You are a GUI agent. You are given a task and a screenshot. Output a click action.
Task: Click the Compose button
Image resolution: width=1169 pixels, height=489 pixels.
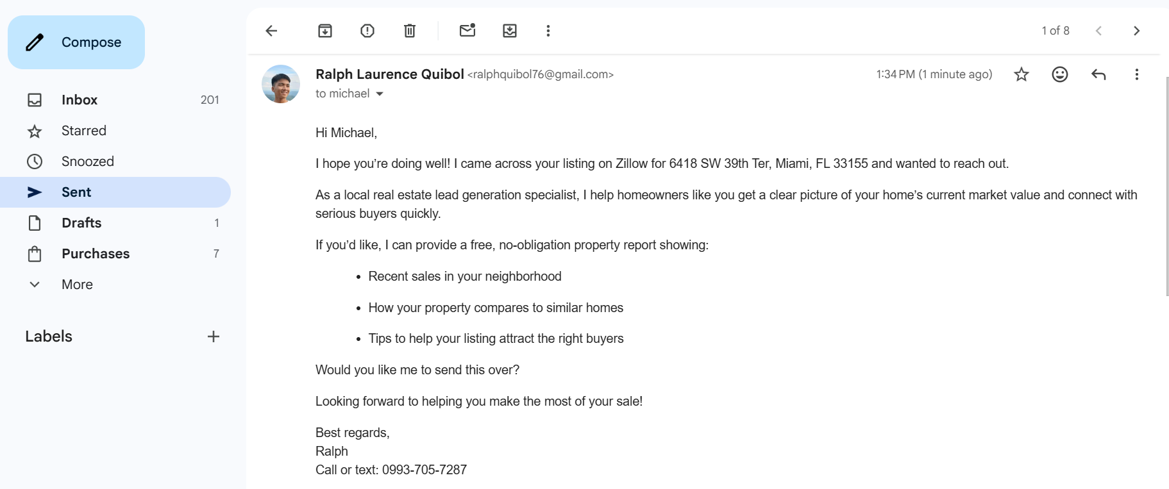pos(76,42)
